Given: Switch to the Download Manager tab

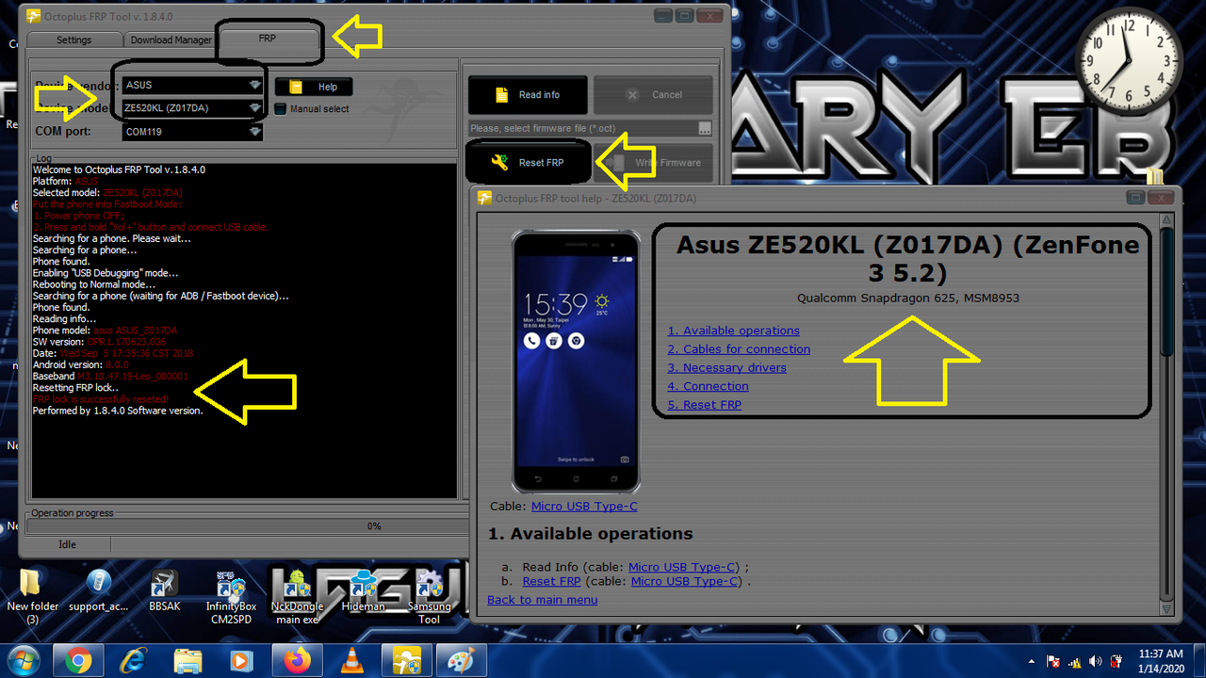Looking at the screenshot, I should [x=171, y=40].
